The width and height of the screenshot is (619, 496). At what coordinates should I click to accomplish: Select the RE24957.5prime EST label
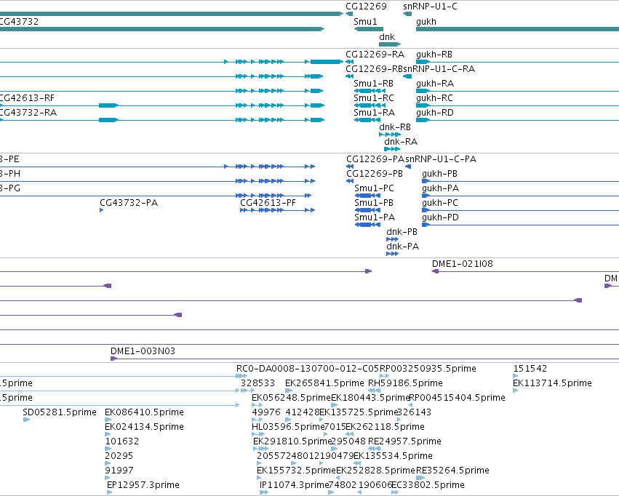404,441
